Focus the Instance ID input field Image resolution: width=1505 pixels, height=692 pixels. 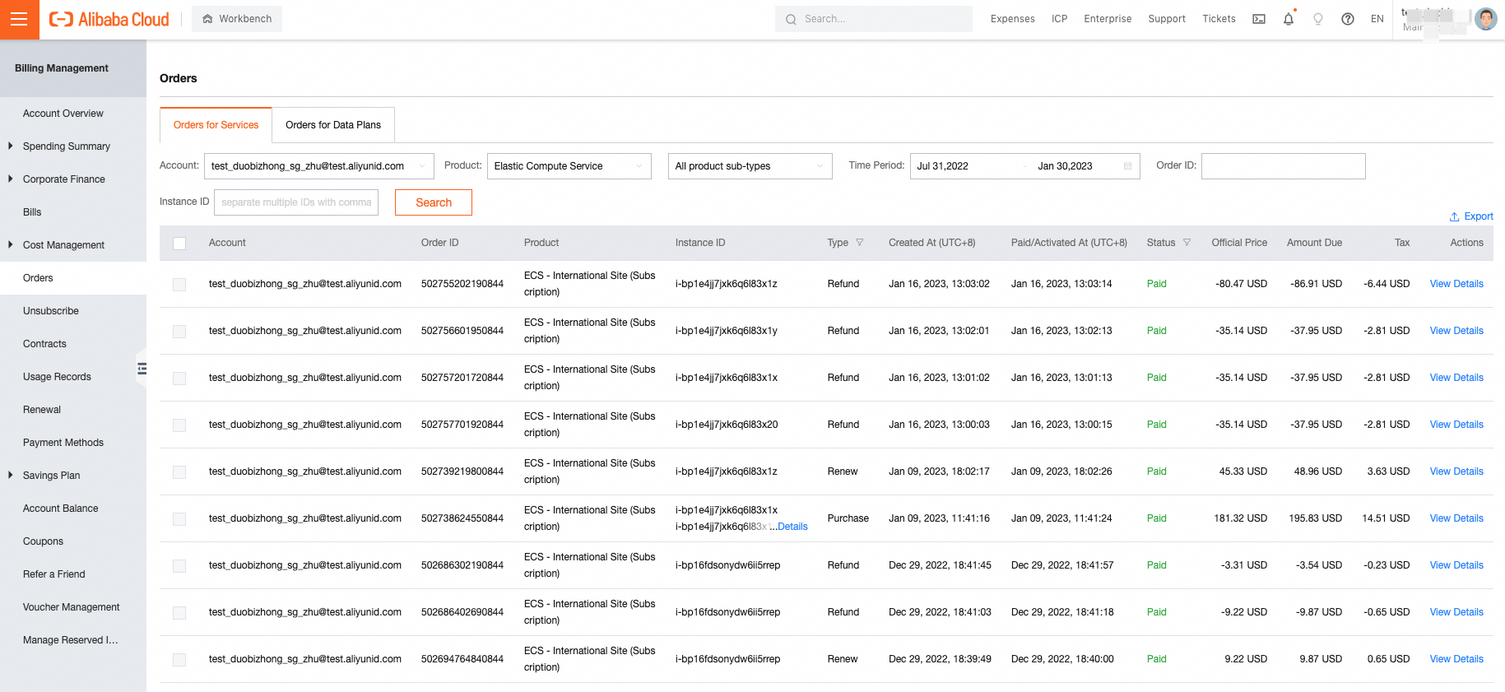296,202
